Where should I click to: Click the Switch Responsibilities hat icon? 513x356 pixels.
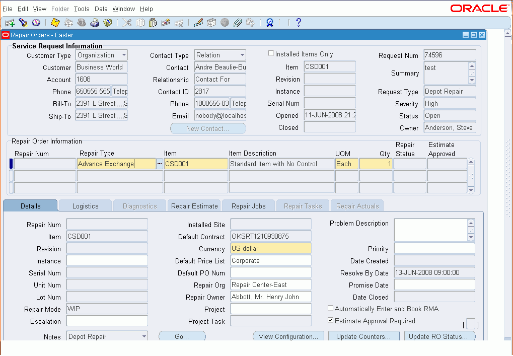[82, 23]
